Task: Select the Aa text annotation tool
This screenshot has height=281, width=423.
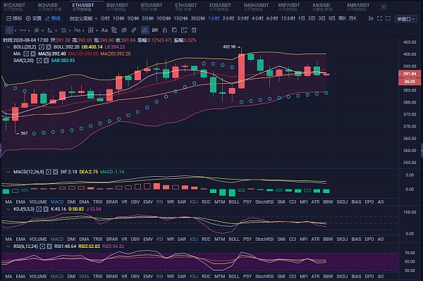Action: 104,30
